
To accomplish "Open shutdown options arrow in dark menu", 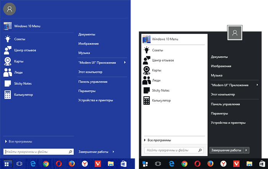I will (246, 150).
